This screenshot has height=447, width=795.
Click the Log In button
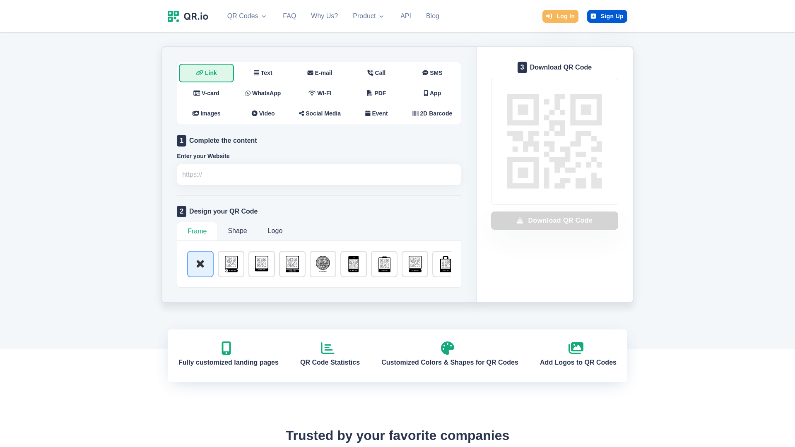click(x=560, y=16)
